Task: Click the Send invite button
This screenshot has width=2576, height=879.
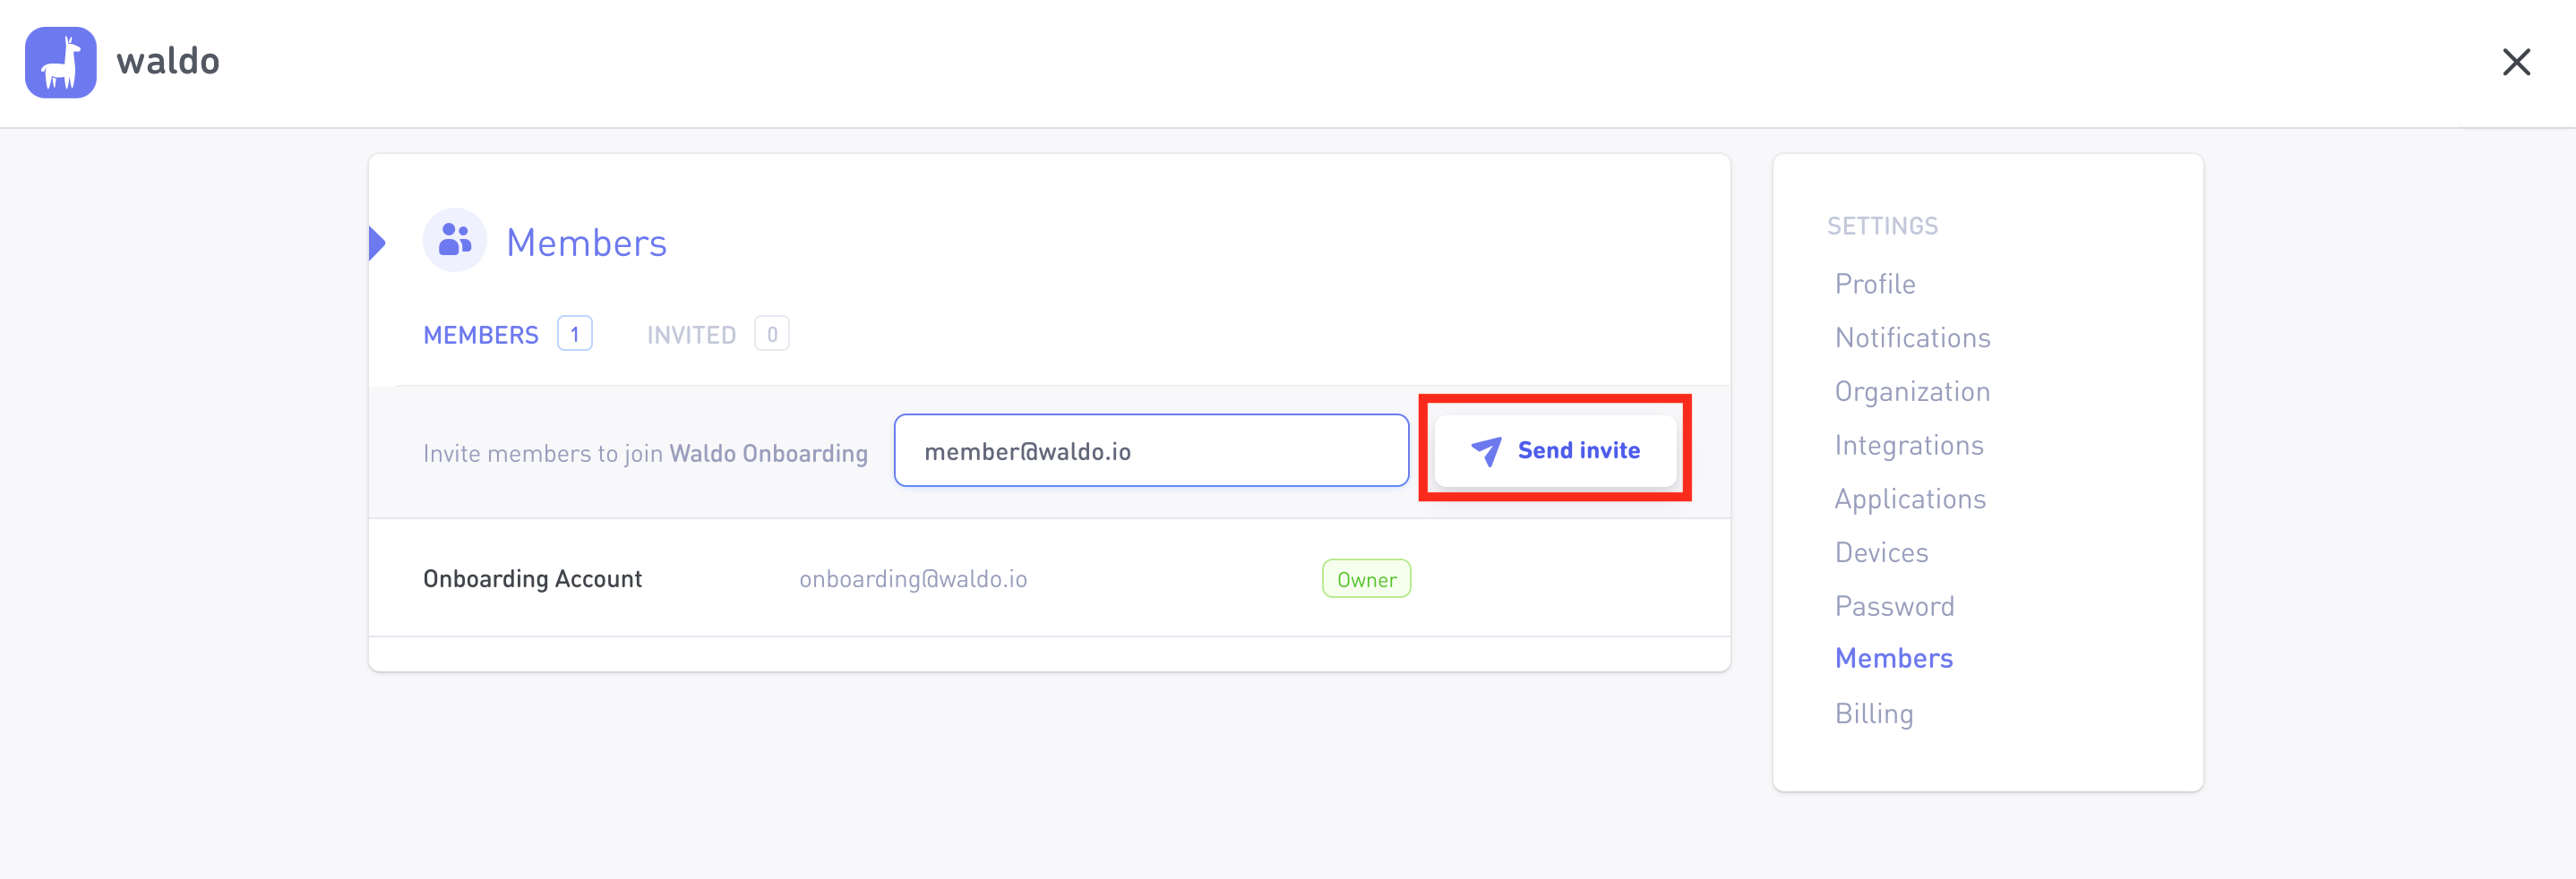Action: coord(1555,450)
